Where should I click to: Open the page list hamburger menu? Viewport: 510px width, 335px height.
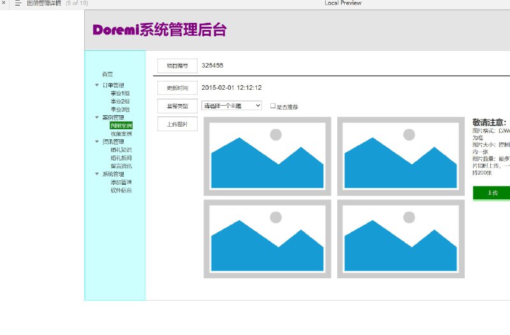18,3
